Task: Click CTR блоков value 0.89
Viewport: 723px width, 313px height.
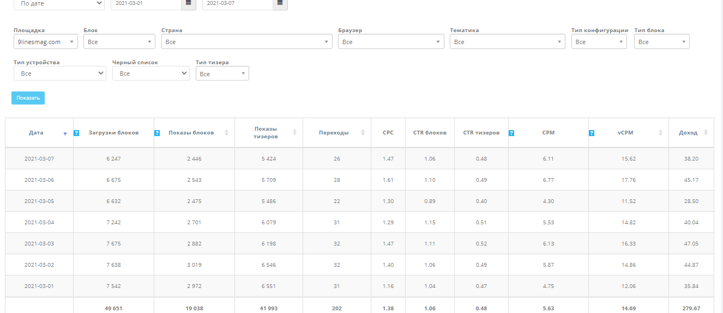Action: (430, 201)
